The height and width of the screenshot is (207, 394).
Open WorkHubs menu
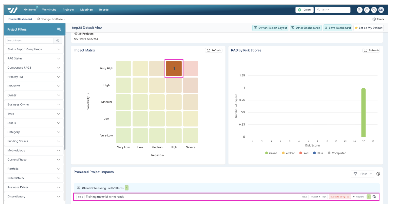pyautogui.click(x=49, y=10)
